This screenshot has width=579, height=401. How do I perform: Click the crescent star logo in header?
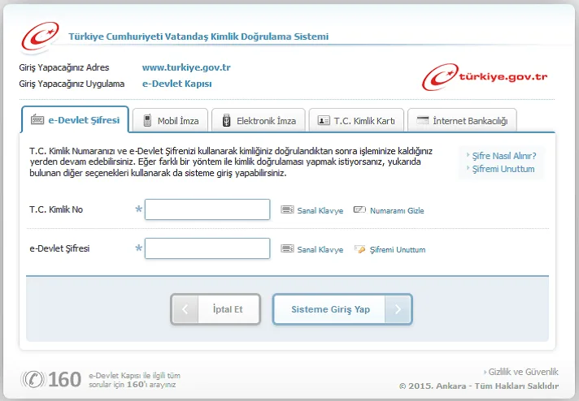(x=40, y=37)
